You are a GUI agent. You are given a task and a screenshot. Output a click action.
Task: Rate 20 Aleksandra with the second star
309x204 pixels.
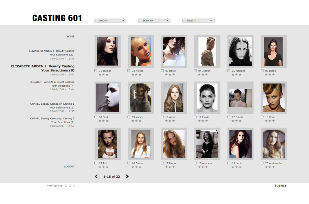click(x=270, y=167)
